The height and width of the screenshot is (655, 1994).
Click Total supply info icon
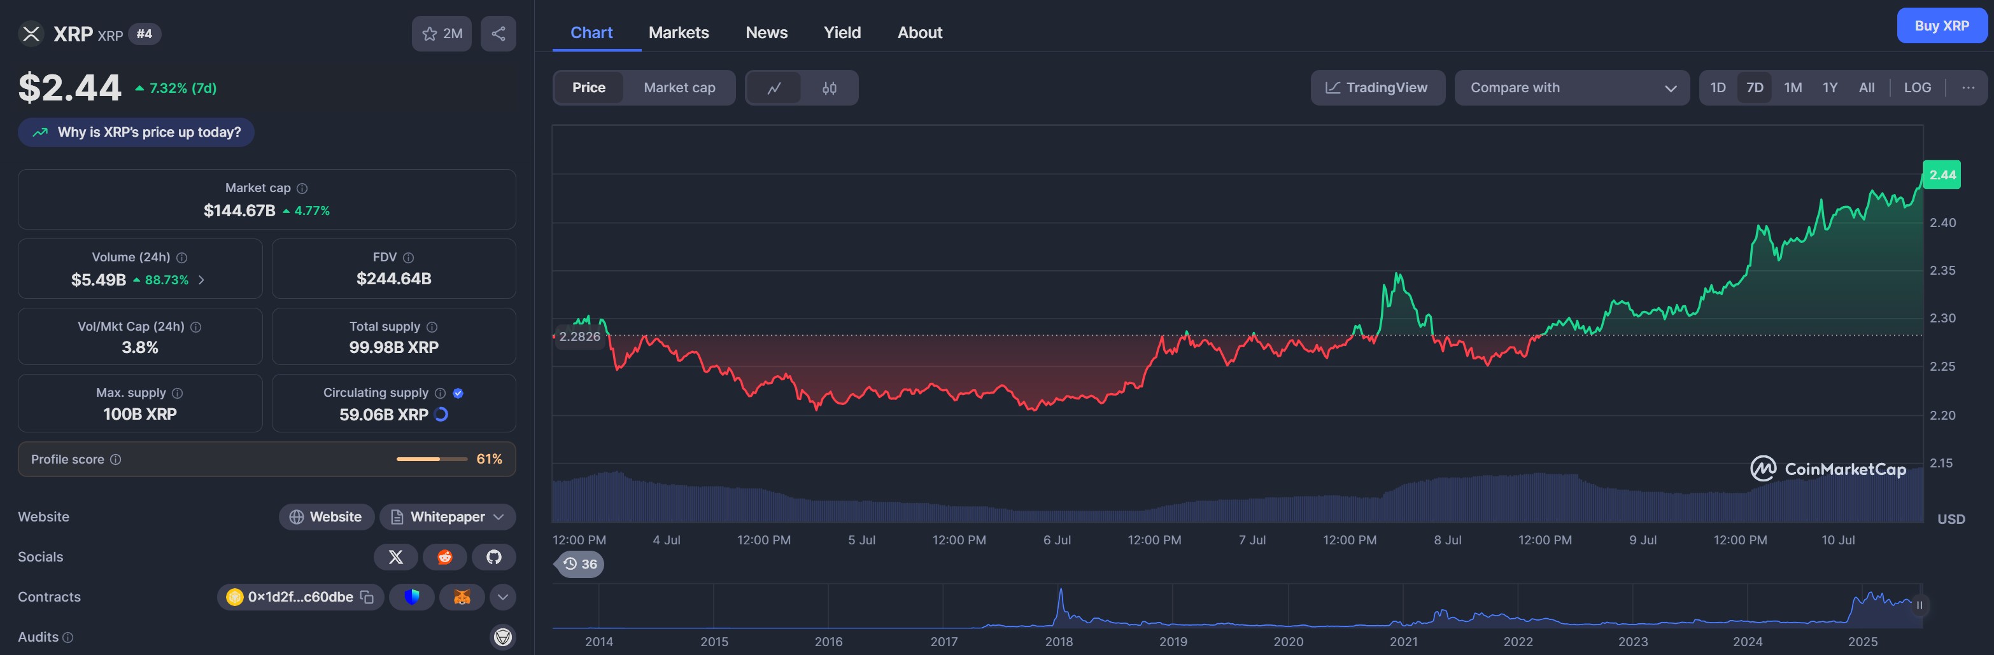tap(432, 327)
